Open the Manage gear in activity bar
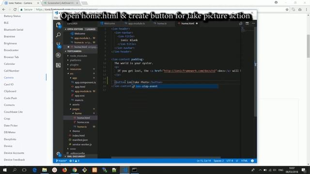This screenshot has height=174, width=310. coord(58,154)
